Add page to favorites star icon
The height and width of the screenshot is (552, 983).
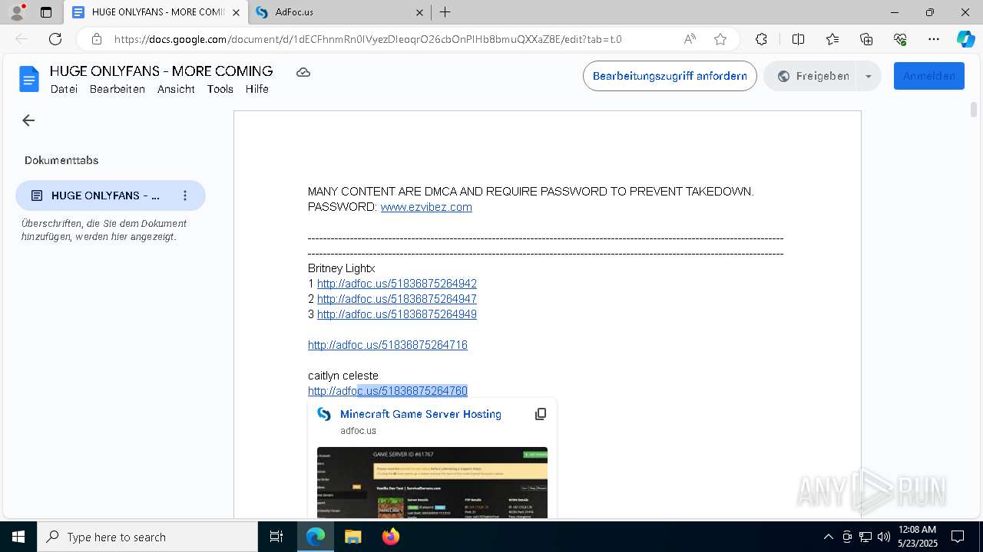pos(720,39)
